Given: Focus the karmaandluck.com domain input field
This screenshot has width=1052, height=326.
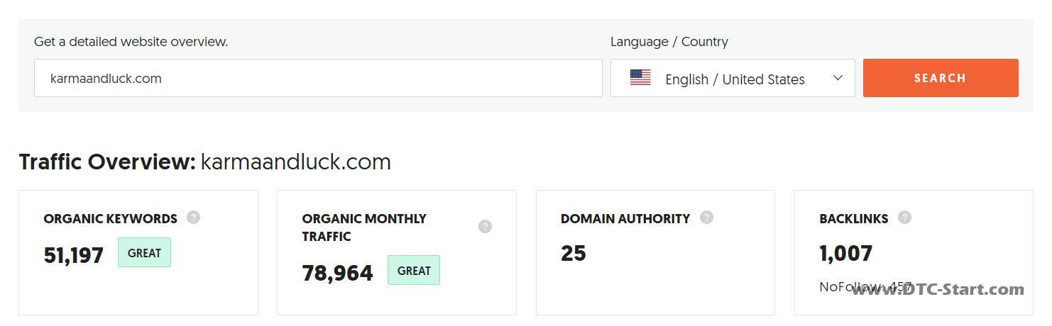Looking at the screenshot, I should point(318,78).
